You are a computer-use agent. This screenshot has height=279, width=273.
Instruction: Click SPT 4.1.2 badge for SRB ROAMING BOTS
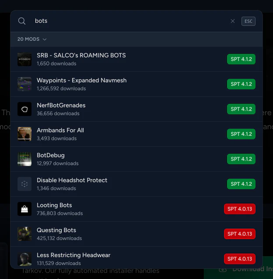(241, 59)
